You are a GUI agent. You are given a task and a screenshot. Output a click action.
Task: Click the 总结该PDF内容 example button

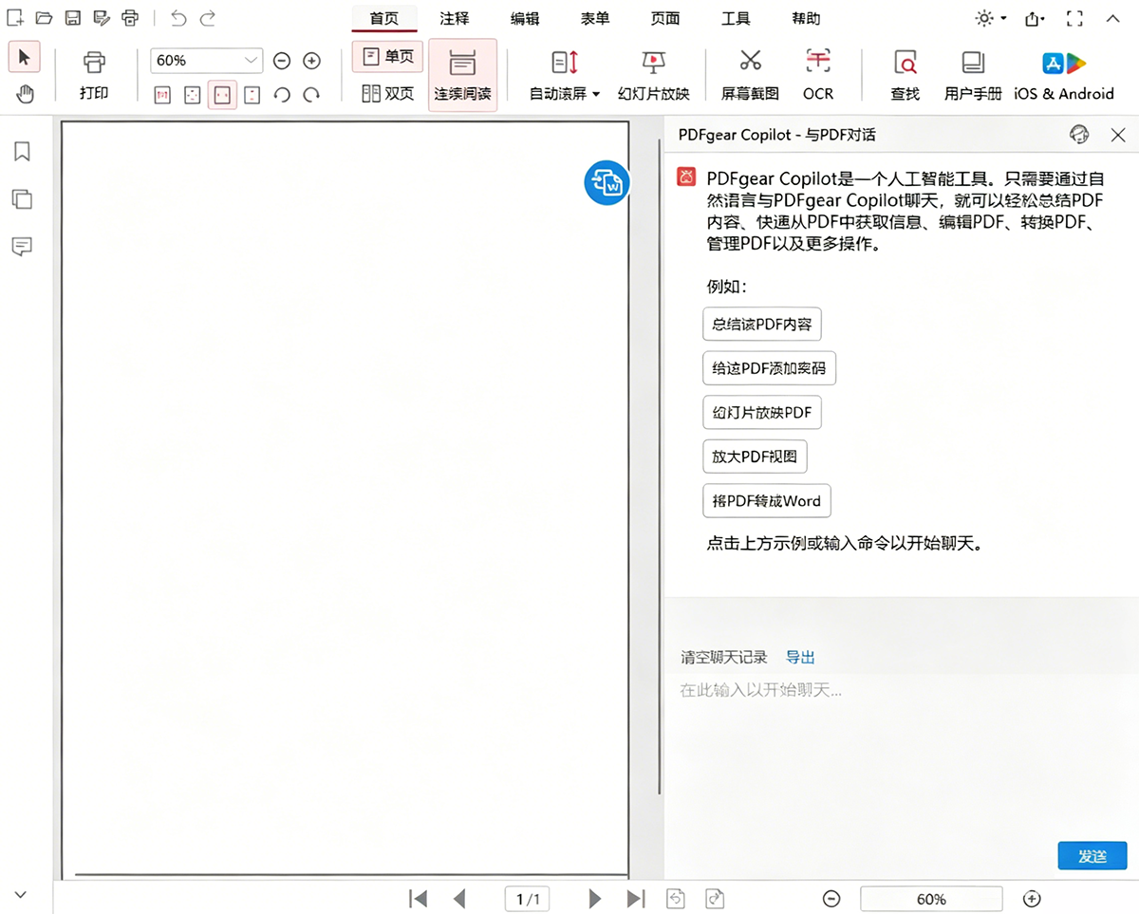click(x=762, y=325)
